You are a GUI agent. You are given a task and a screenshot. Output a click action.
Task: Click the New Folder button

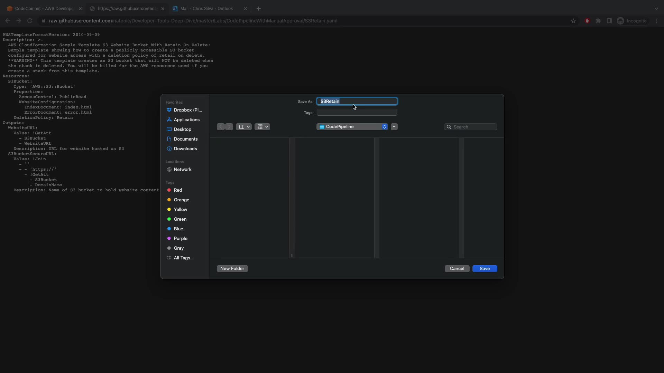tap(232, 269)
